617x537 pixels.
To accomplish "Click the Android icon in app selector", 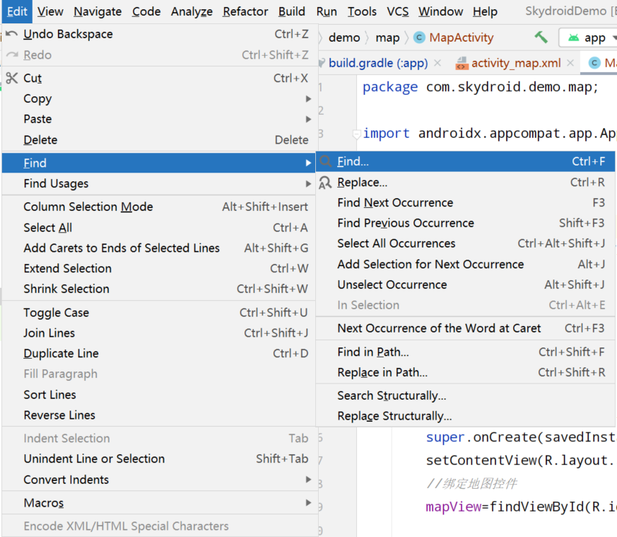I will coord(573,37).
